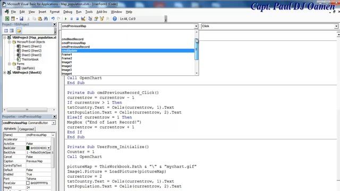Open Visual Basic Help question-mark icon

pos(115,19)
